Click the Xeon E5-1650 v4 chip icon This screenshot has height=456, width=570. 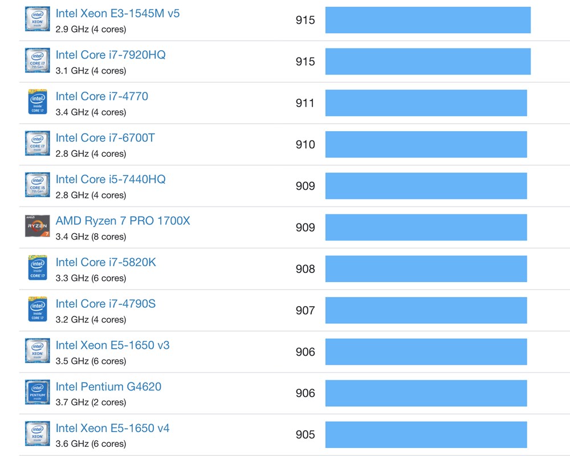(37, 434)
